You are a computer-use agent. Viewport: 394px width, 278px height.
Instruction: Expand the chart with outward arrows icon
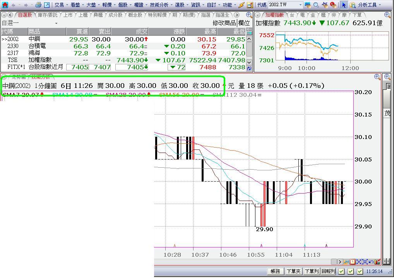(x=365, y=262)
